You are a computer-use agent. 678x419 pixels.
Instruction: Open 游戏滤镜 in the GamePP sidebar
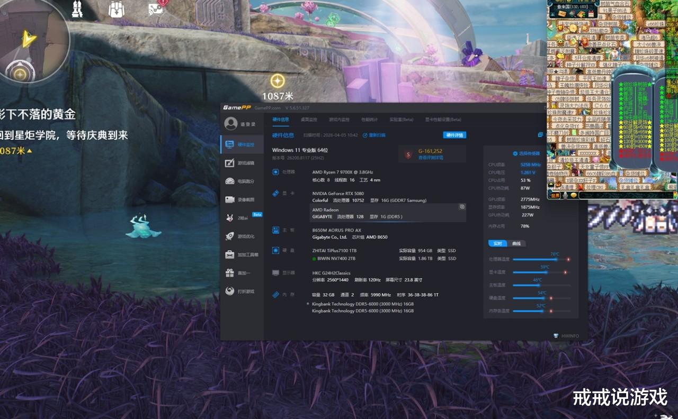click(x=242, y=163)
